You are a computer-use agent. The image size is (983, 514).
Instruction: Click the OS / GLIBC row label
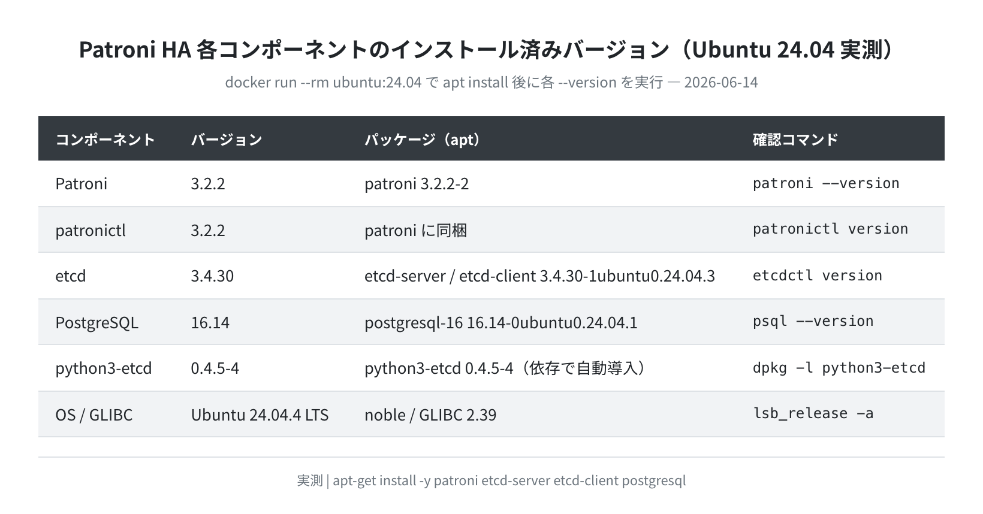[x=94, y=415]
